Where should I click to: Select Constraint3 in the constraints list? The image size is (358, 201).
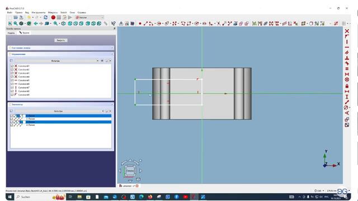point(23,73)
